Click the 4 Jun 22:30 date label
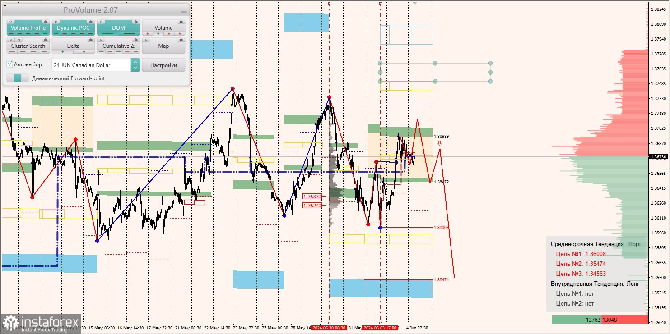The width and height of the screenshot is (670, 334). coord(417,328)
